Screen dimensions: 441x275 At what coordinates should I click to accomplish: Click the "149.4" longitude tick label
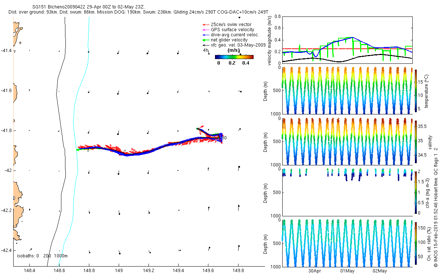coord(178,271)
